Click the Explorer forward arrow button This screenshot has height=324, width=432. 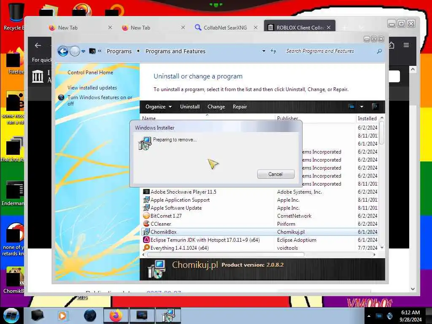click(75, 51)
